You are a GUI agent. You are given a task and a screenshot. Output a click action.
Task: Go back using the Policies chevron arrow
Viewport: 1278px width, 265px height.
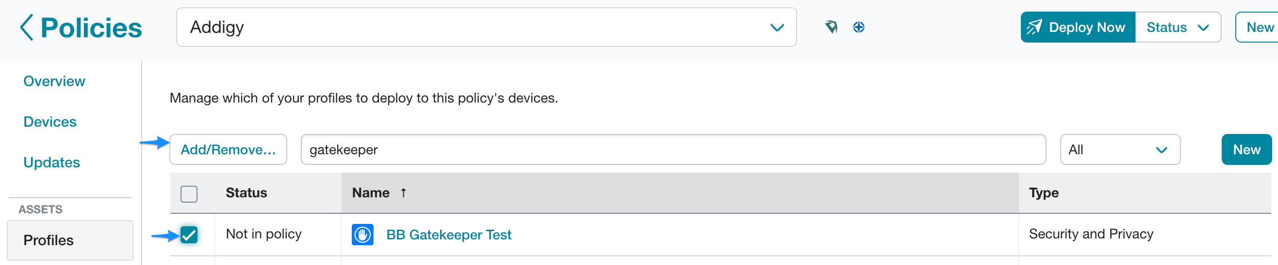click(x=26, y=27)
